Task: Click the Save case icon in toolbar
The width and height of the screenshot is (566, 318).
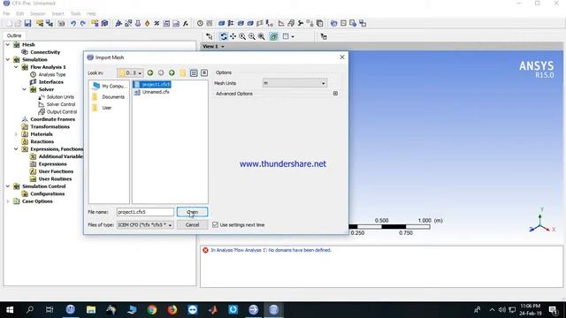Action: 27,24
